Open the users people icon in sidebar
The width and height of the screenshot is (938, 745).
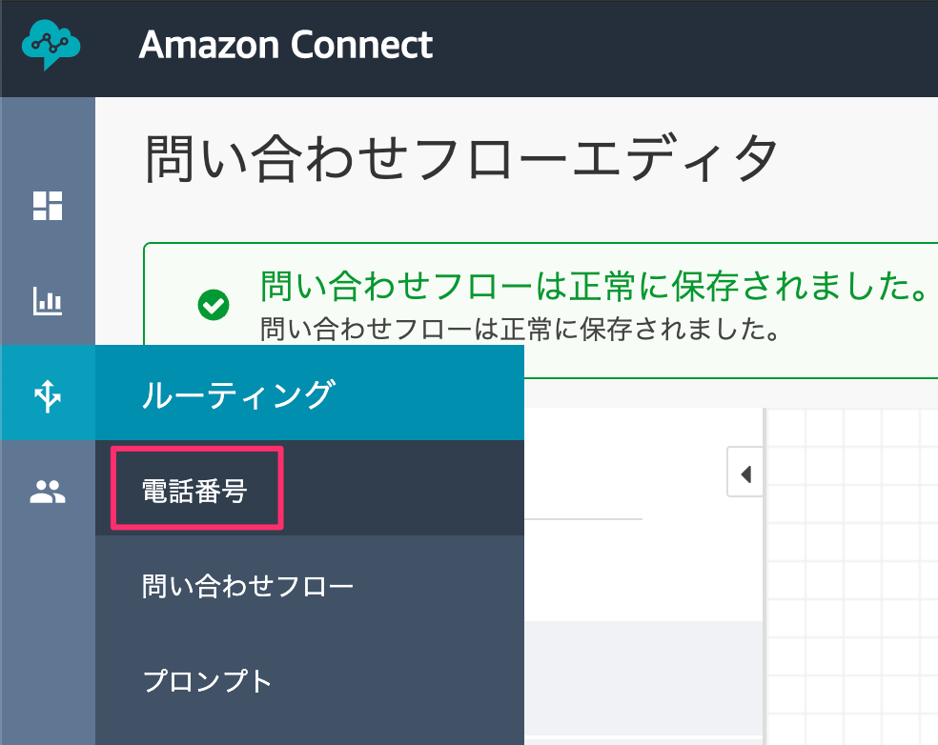point(48,492)
